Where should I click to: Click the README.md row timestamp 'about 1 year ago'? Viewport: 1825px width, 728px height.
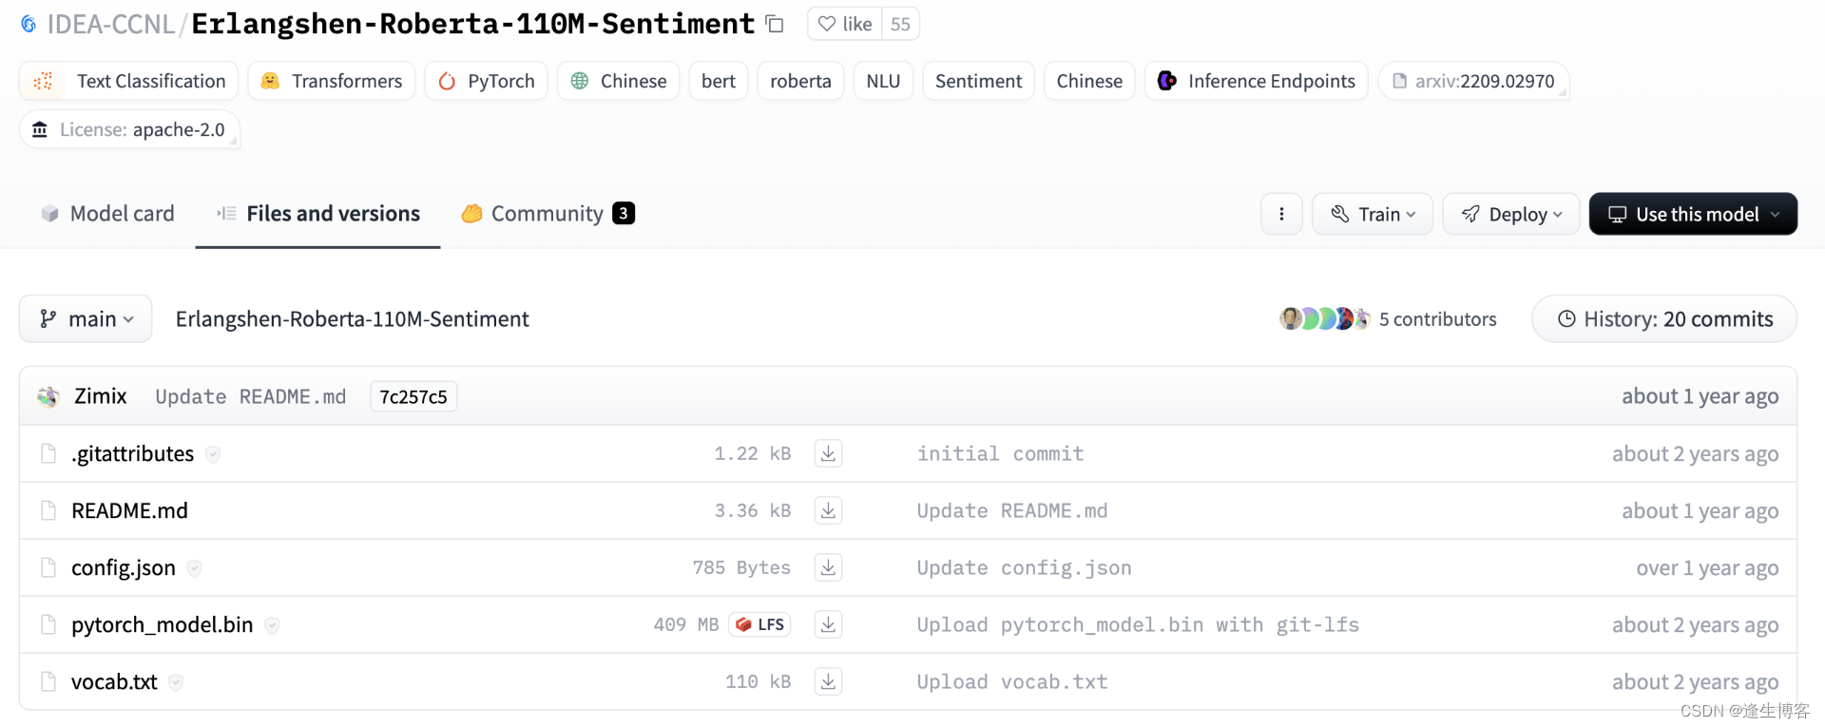tap(1700, 511)
